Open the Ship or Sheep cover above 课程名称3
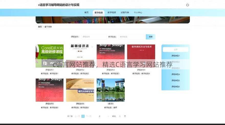The width and height of the screenshot is (225, 125). [110, 56]
